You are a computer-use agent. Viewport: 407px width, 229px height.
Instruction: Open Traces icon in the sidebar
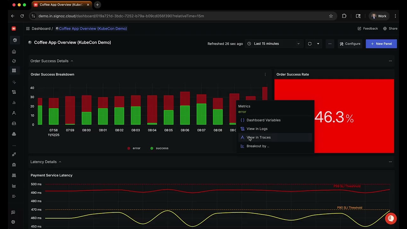click(x=14, y=113)
